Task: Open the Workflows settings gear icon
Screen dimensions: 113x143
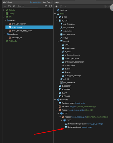Action: [x=46, y=6]
